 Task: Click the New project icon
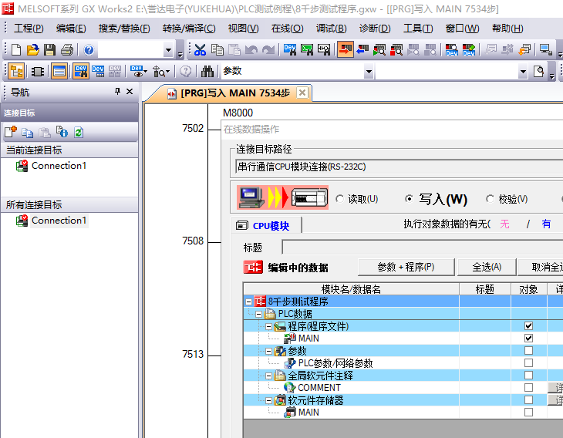pos(16,49)
